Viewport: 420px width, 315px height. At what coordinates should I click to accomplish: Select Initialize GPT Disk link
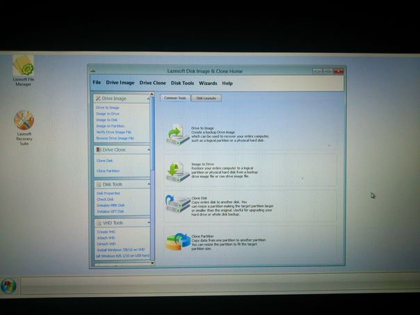tap(111, 211)
